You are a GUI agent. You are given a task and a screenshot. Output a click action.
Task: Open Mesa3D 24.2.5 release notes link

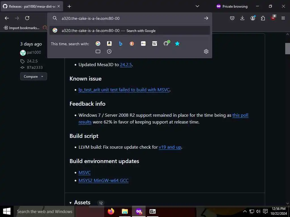point(126,65)
